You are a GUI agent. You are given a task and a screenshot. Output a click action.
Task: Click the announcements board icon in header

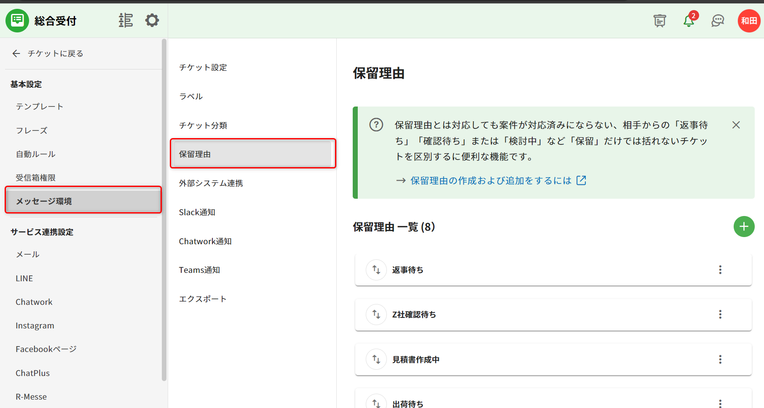point(659,20)
